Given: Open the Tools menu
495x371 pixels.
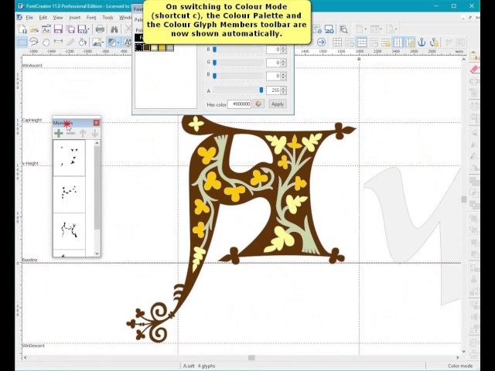Looking at the screenshot, I should point(108,17).
